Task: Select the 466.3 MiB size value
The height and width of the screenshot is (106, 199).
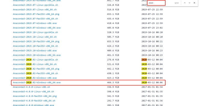Action: point(113,83)
